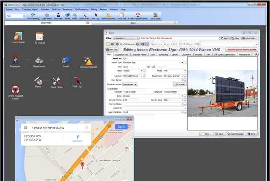Select the Service Request warning icon

coord(89,60)
